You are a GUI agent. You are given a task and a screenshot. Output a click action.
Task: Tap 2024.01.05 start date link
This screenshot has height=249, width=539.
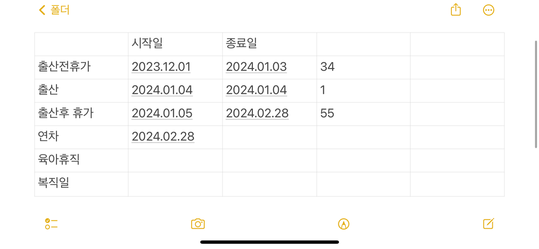pos(162,113)
